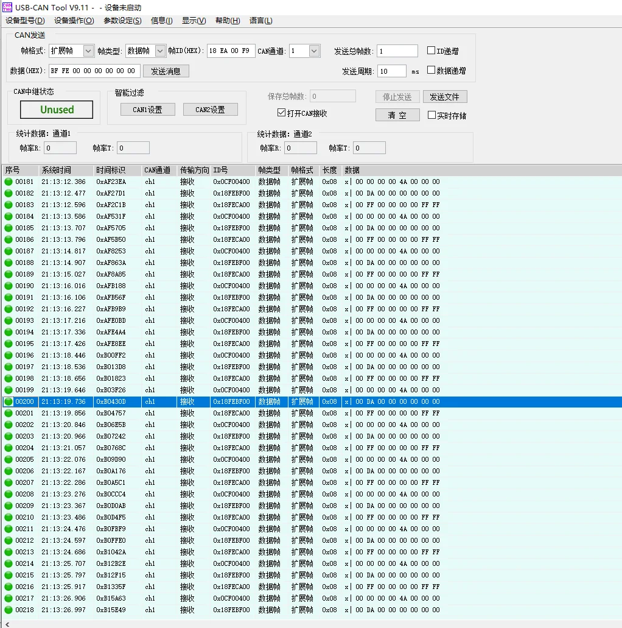Screen dimensions: 622x628
Task: Toggle the 打开CAN接收 checkbox
Action: point(281,113)
